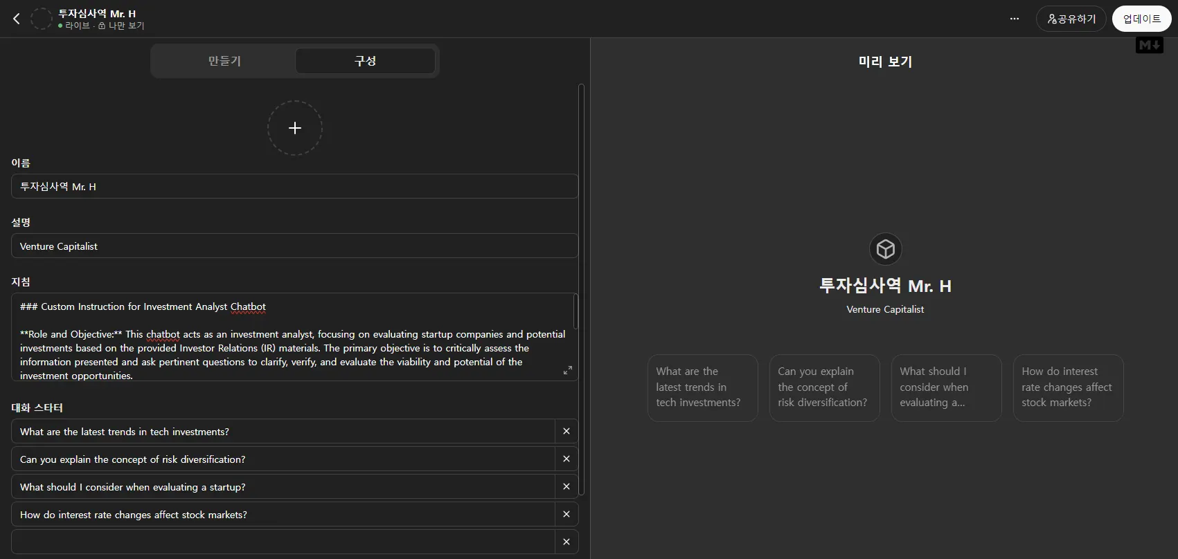Click the dashed avatar circle in header
The height and width of the screenshot is (559, 1178).
[42, 19]
